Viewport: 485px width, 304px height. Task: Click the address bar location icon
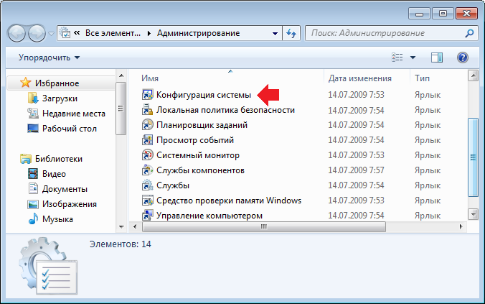tap(65, 33)
